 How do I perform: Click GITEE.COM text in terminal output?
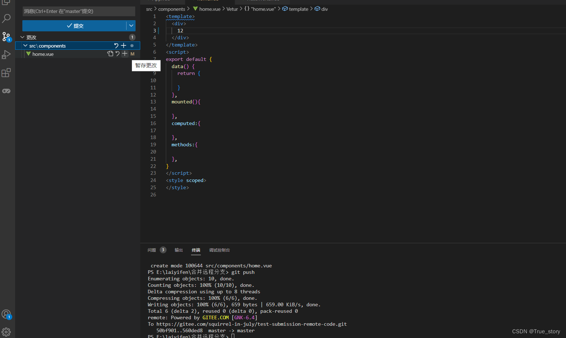click(216, 317)
